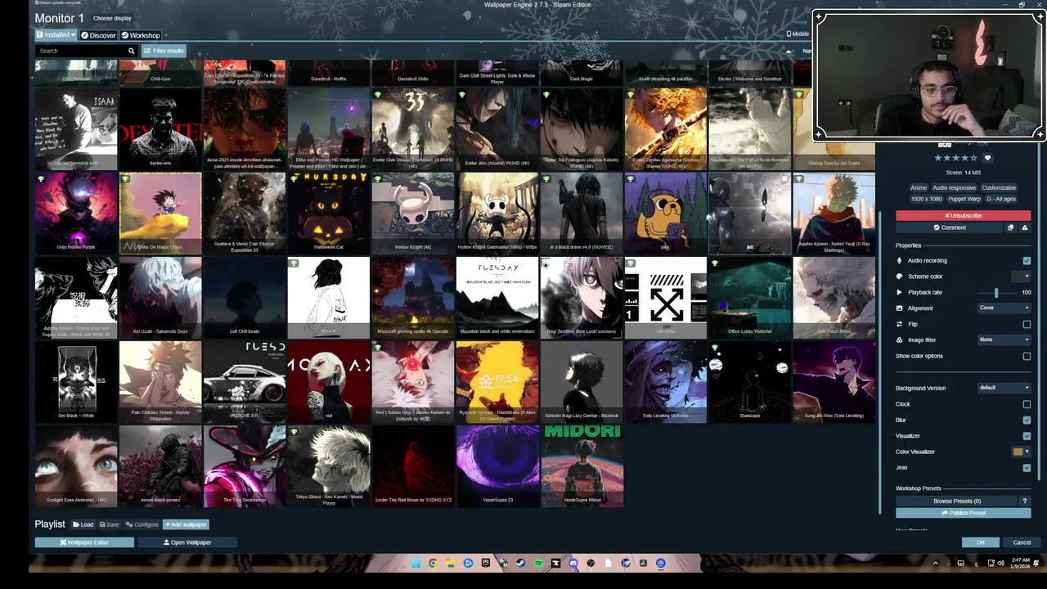Click playlist Save button

point(109,524)
